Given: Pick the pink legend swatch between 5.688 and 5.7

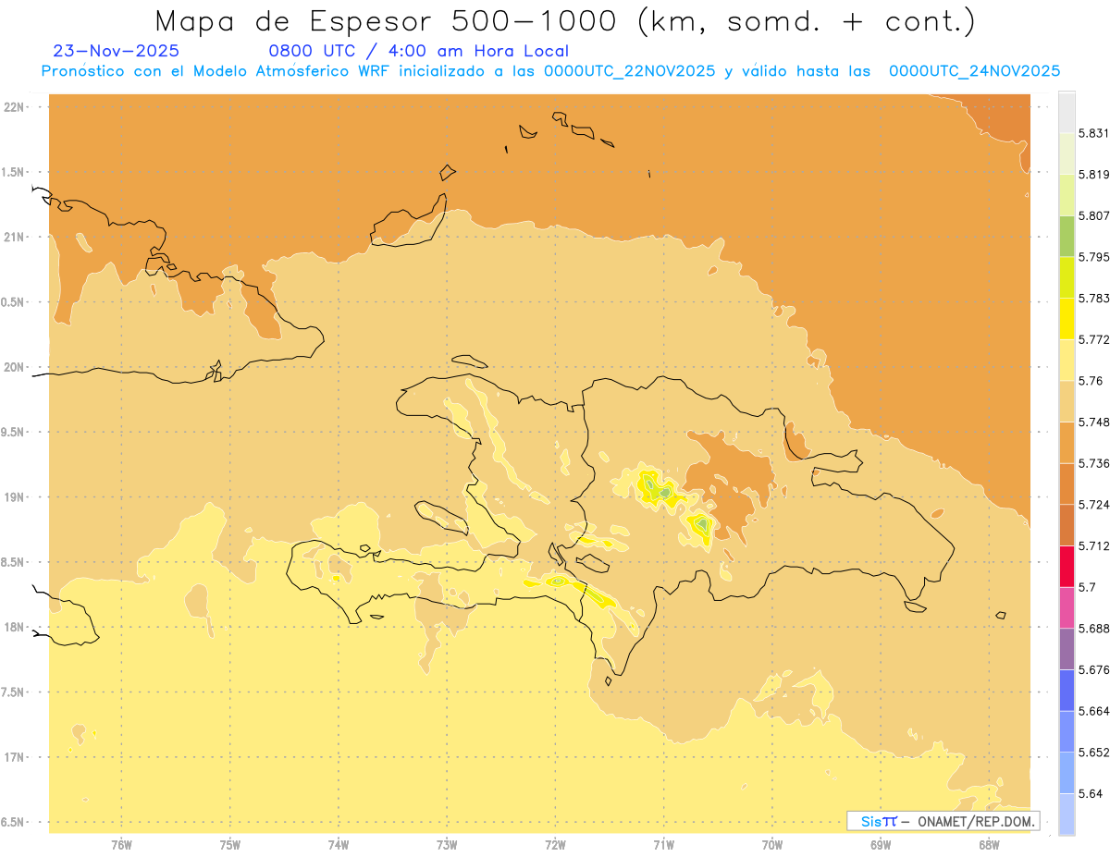Looking at the screenshot, I should pyautogui.click(x=1067, y=607).
